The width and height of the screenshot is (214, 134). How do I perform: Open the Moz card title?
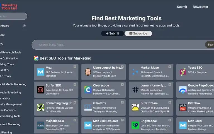[48, 68]
